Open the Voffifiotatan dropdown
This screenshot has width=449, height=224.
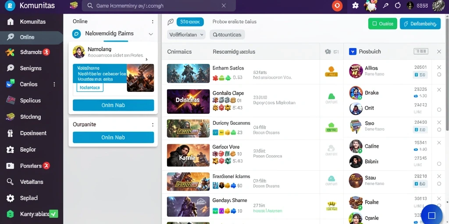186,35
